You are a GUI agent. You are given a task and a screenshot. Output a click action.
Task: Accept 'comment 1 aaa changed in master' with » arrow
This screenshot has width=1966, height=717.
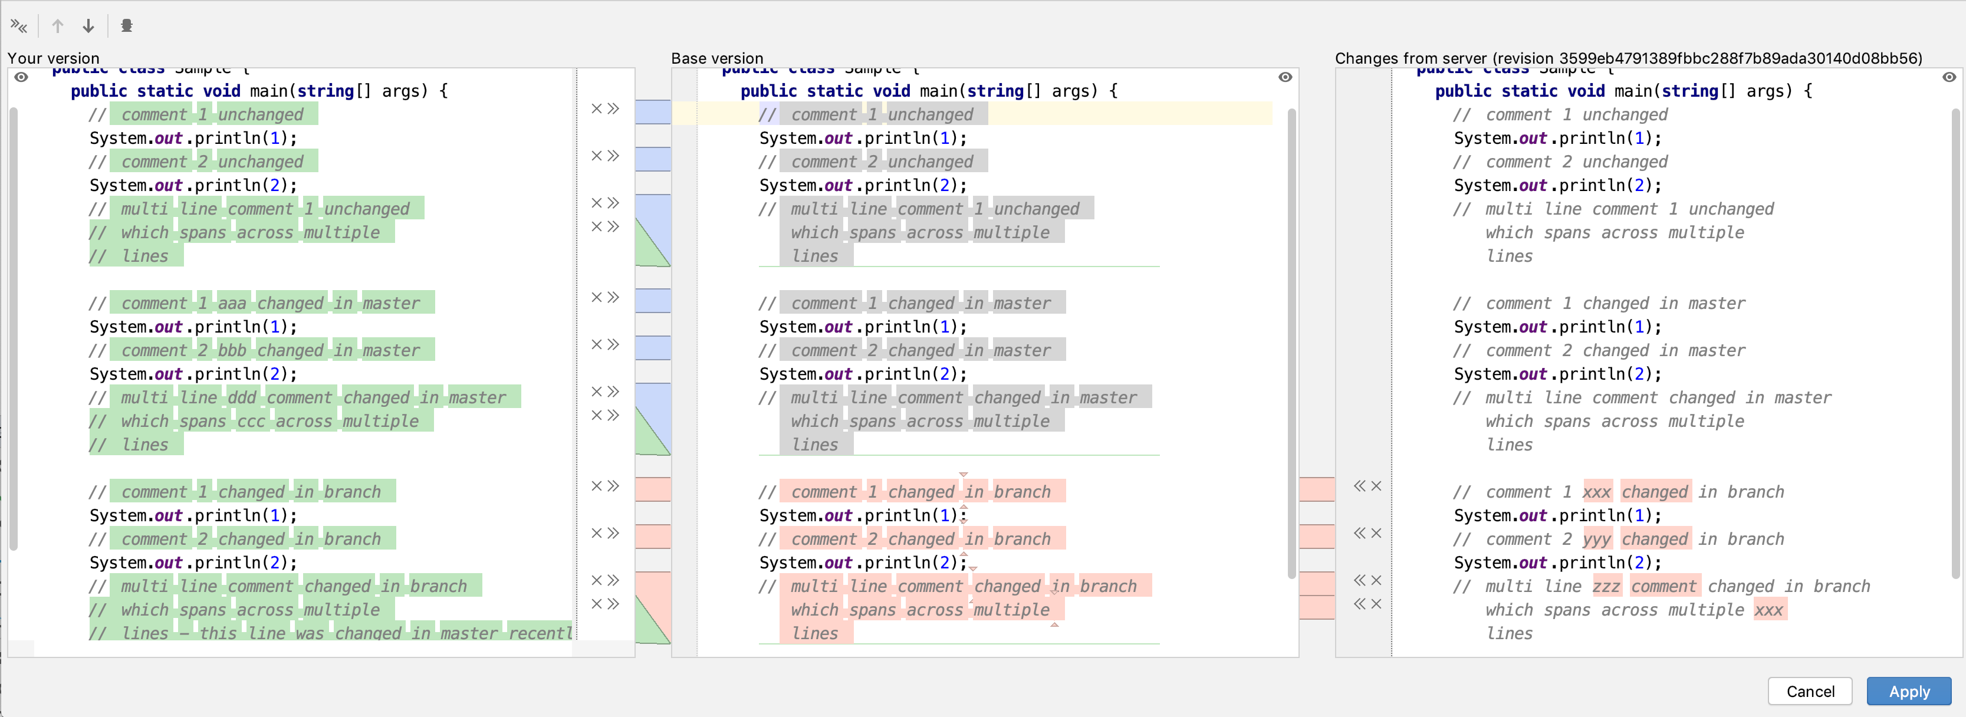(613, 298)
